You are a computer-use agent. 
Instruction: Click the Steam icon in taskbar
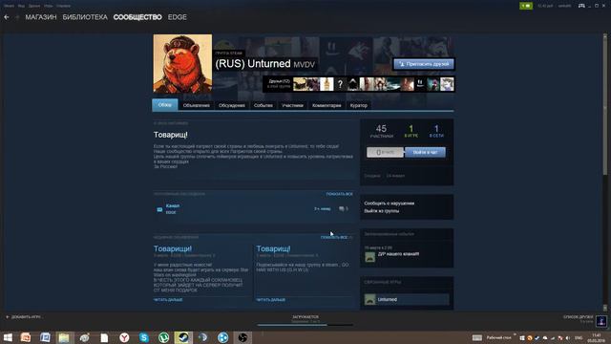[x=183, y=337]
